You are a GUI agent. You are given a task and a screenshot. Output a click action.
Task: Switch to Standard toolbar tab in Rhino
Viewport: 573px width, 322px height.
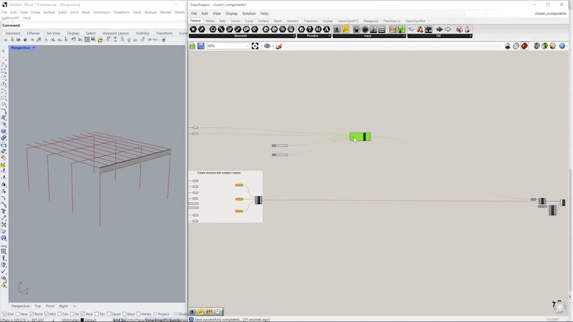tap(12, 33)
